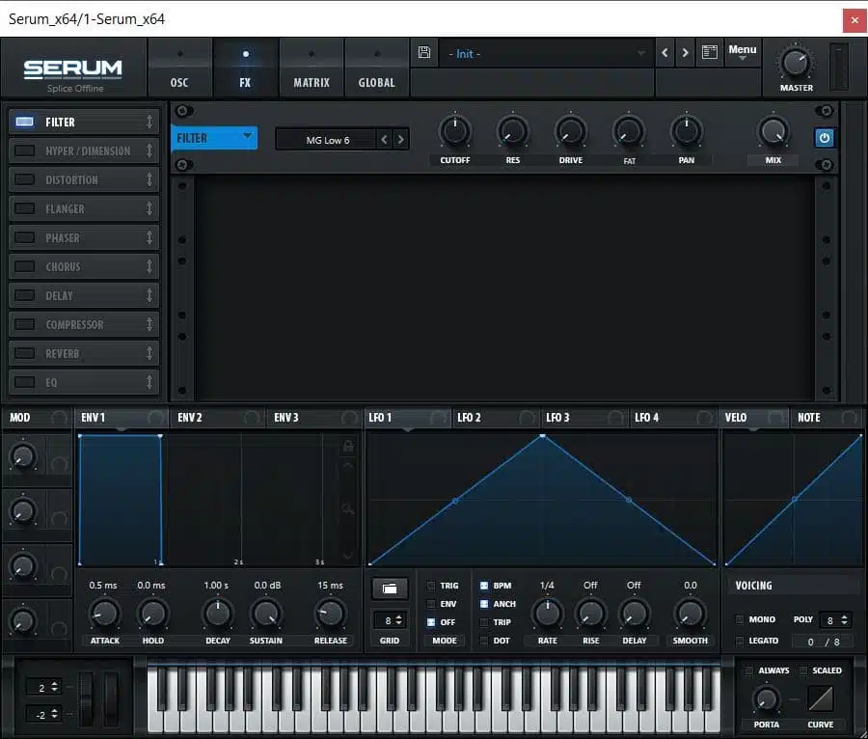Enable the Hyper/Dimension effect
Viewport: 868px width, 739px height.
[x=24, y=151]
